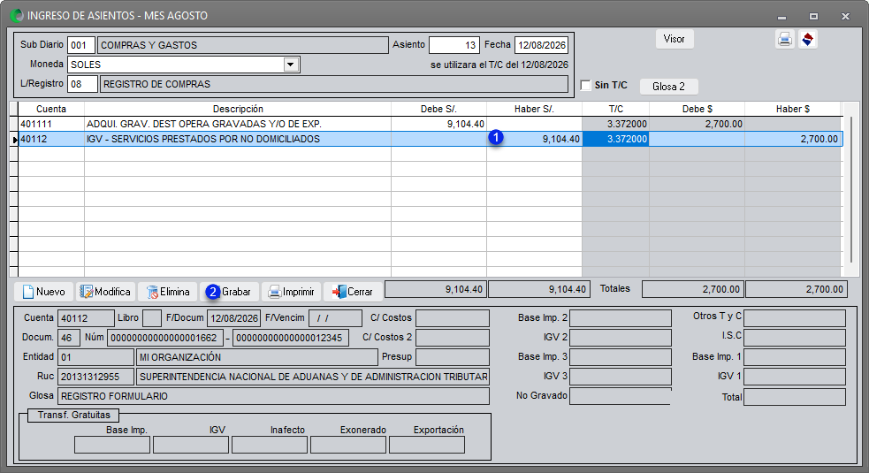Click the Cuenta column header
The image size is (869, 473).
coord(51,109)
